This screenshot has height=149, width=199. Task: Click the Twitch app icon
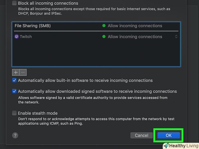17,37
